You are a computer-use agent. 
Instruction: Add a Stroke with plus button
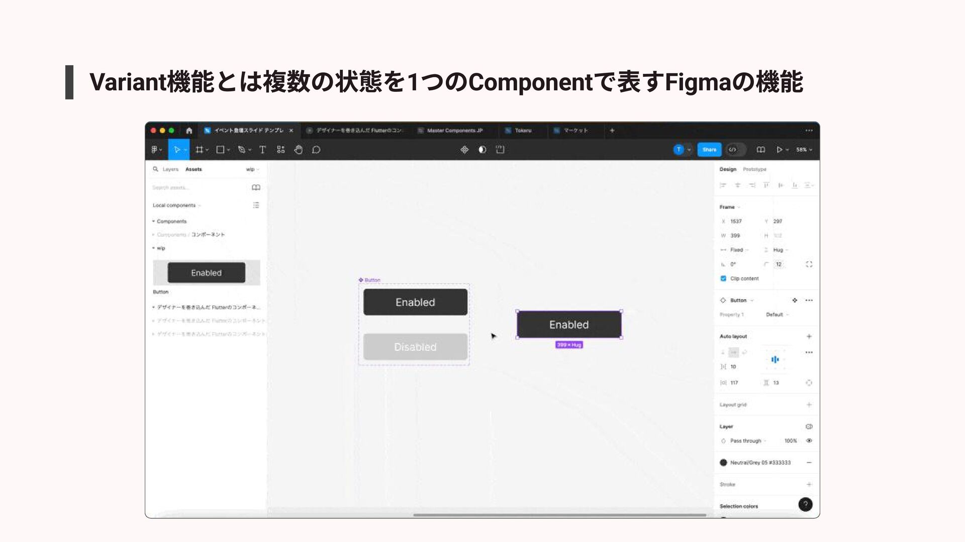(x=809, y=484)
